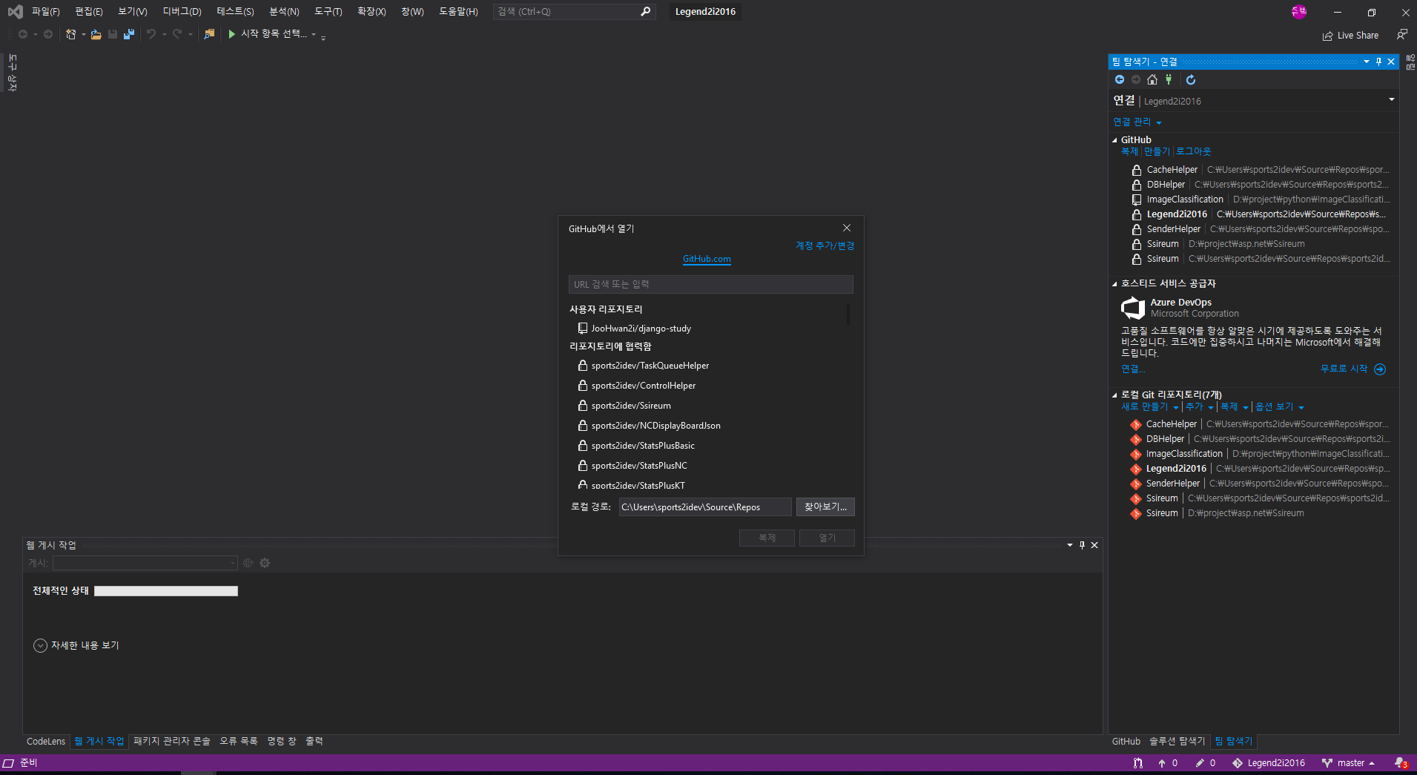Open the 옵션 보기 dropdown
Screen dimensions: 1417x775
[x=1280, y=407]
